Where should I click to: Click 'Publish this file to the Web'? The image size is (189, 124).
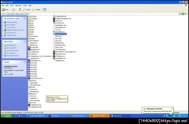[15, 30]
